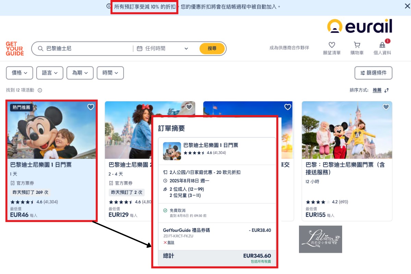411x274 pixels.
Task: Open the 推薦 sort order selector
Action: pos(377,90)
